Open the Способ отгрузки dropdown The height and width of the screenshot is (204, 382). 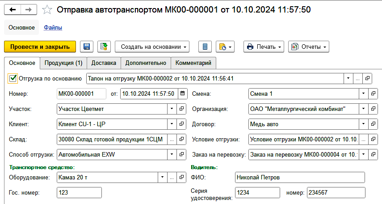(x=172, y=154)
